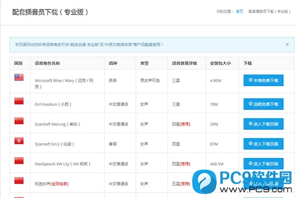Select the 语音角色名称 column header
The height and width of the screenshot is (198, 297).
(47, 63)
